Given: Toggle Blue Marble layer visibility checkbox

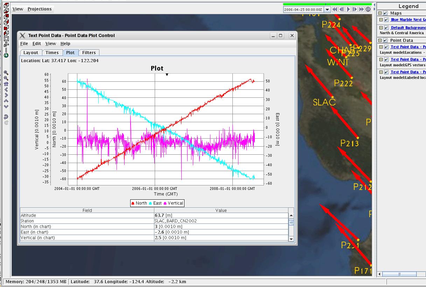Looking at the screenshot, I should coord(386,20).
